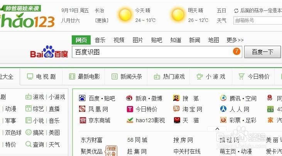Focus the Baidu search input field

coord(157,52)
